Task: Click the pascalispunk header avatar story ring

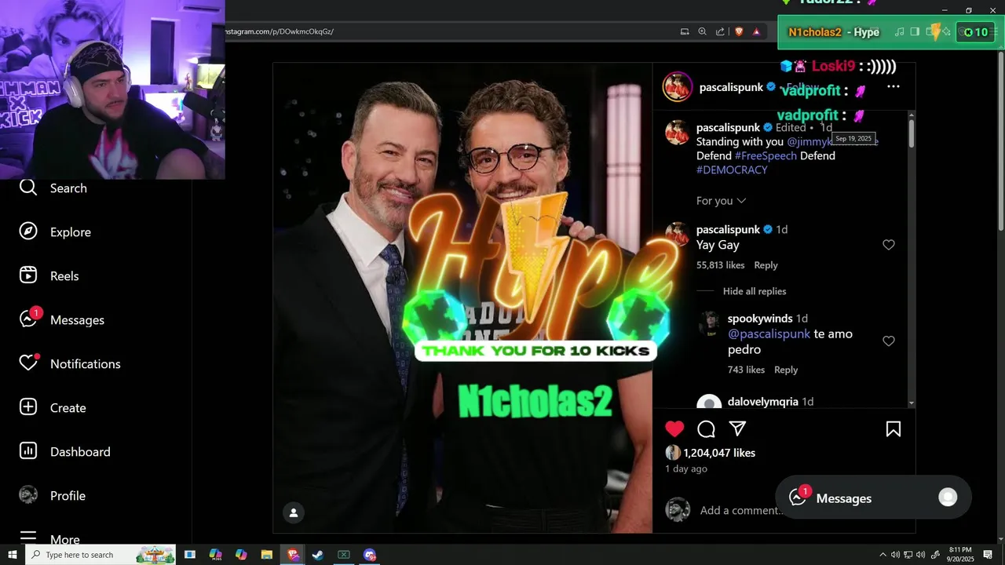Action: 678,87
